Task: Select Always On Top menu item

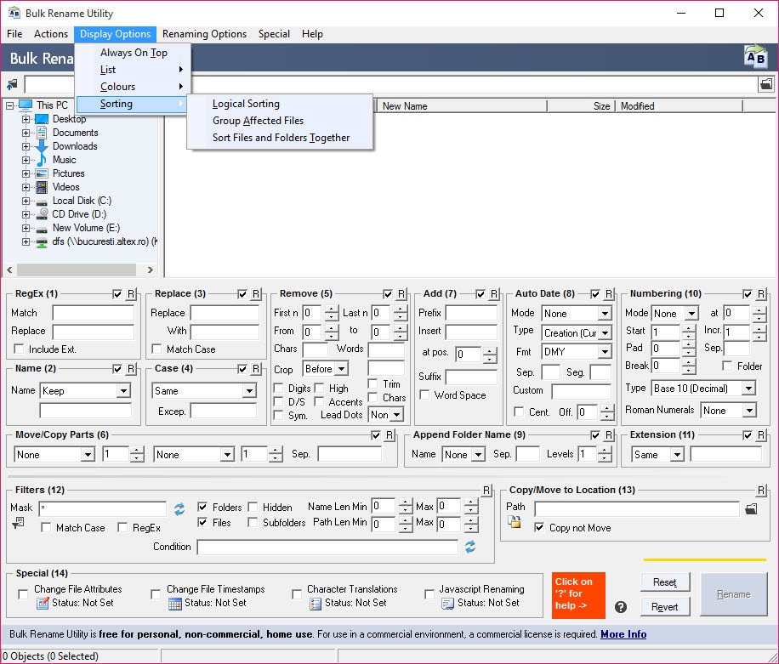Action: pos(134,53)
